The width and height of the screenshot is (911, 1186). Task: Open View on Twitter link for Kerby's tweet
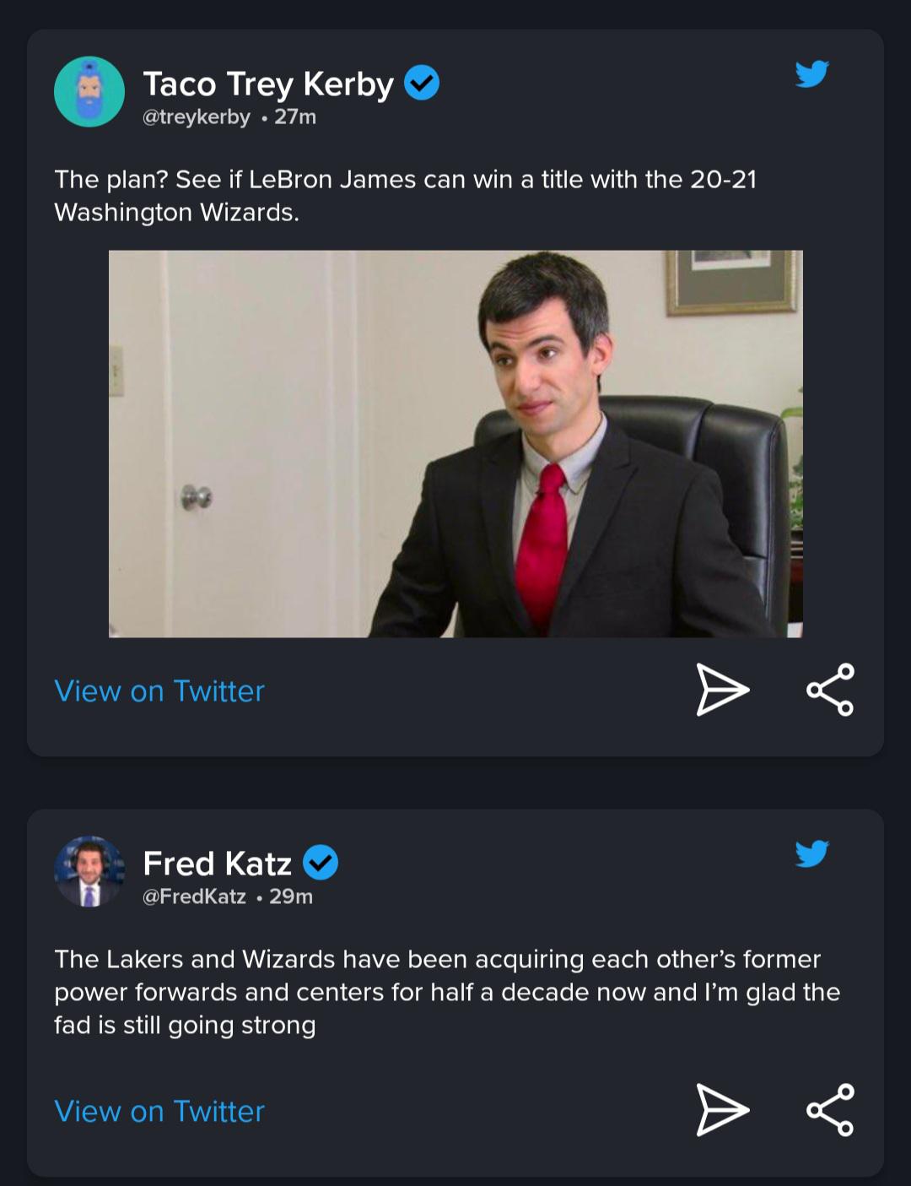[x=159, y=691]
